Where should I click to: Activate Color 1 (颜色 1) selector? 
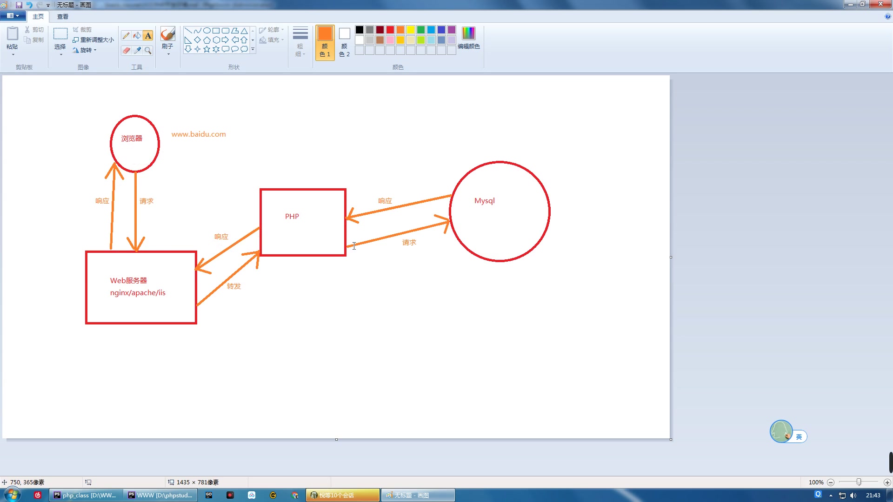[x=325, y=42]
